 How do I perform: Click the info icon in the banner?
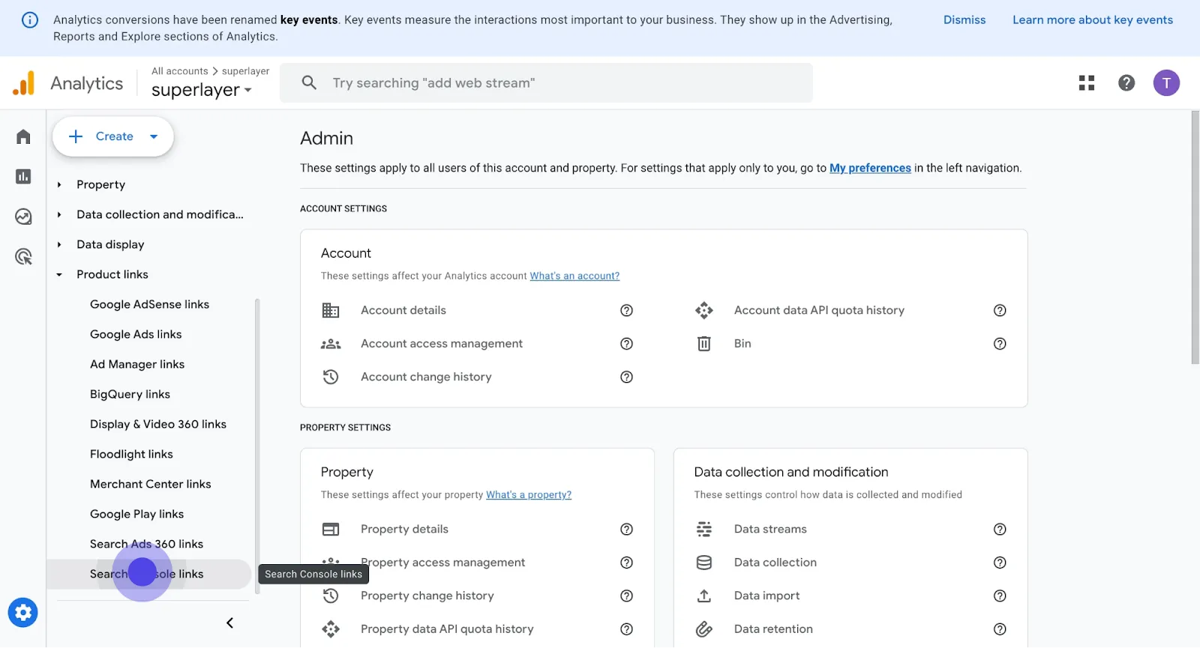[x=30, y=20]
